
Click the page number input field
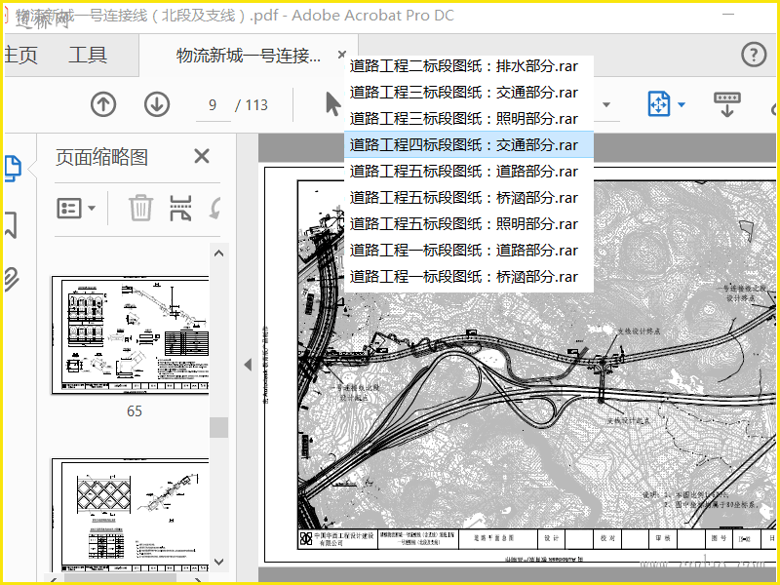pyautogui.click(x=213, y=104)
